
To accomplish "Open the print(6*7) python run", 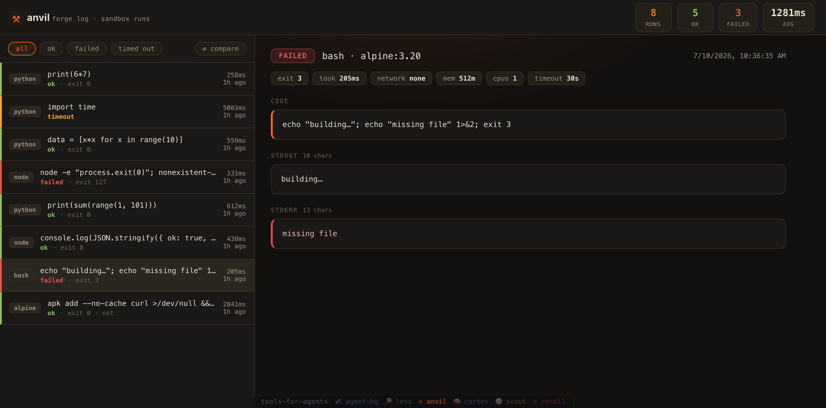I will [x=127, y=79].
